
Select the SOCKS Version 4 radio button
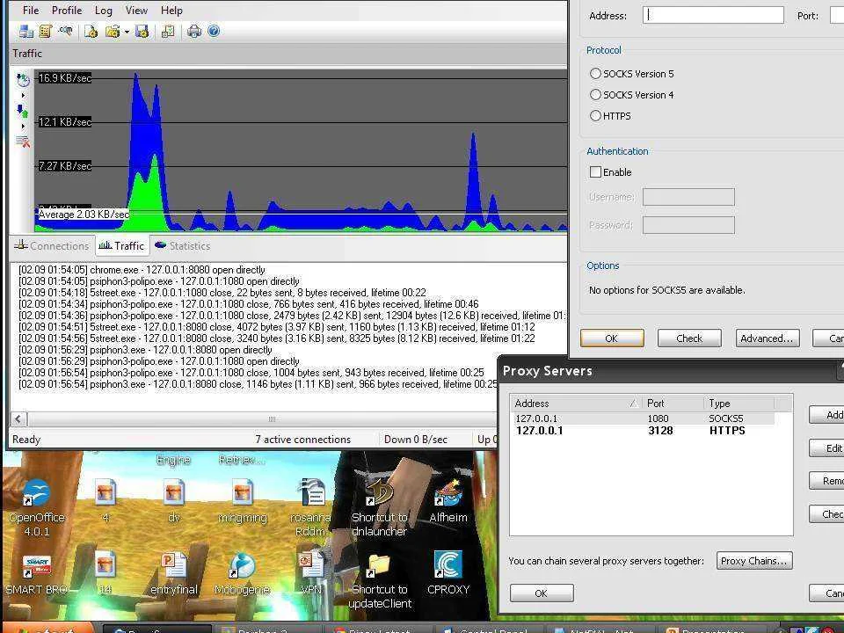tap(595, 95)
